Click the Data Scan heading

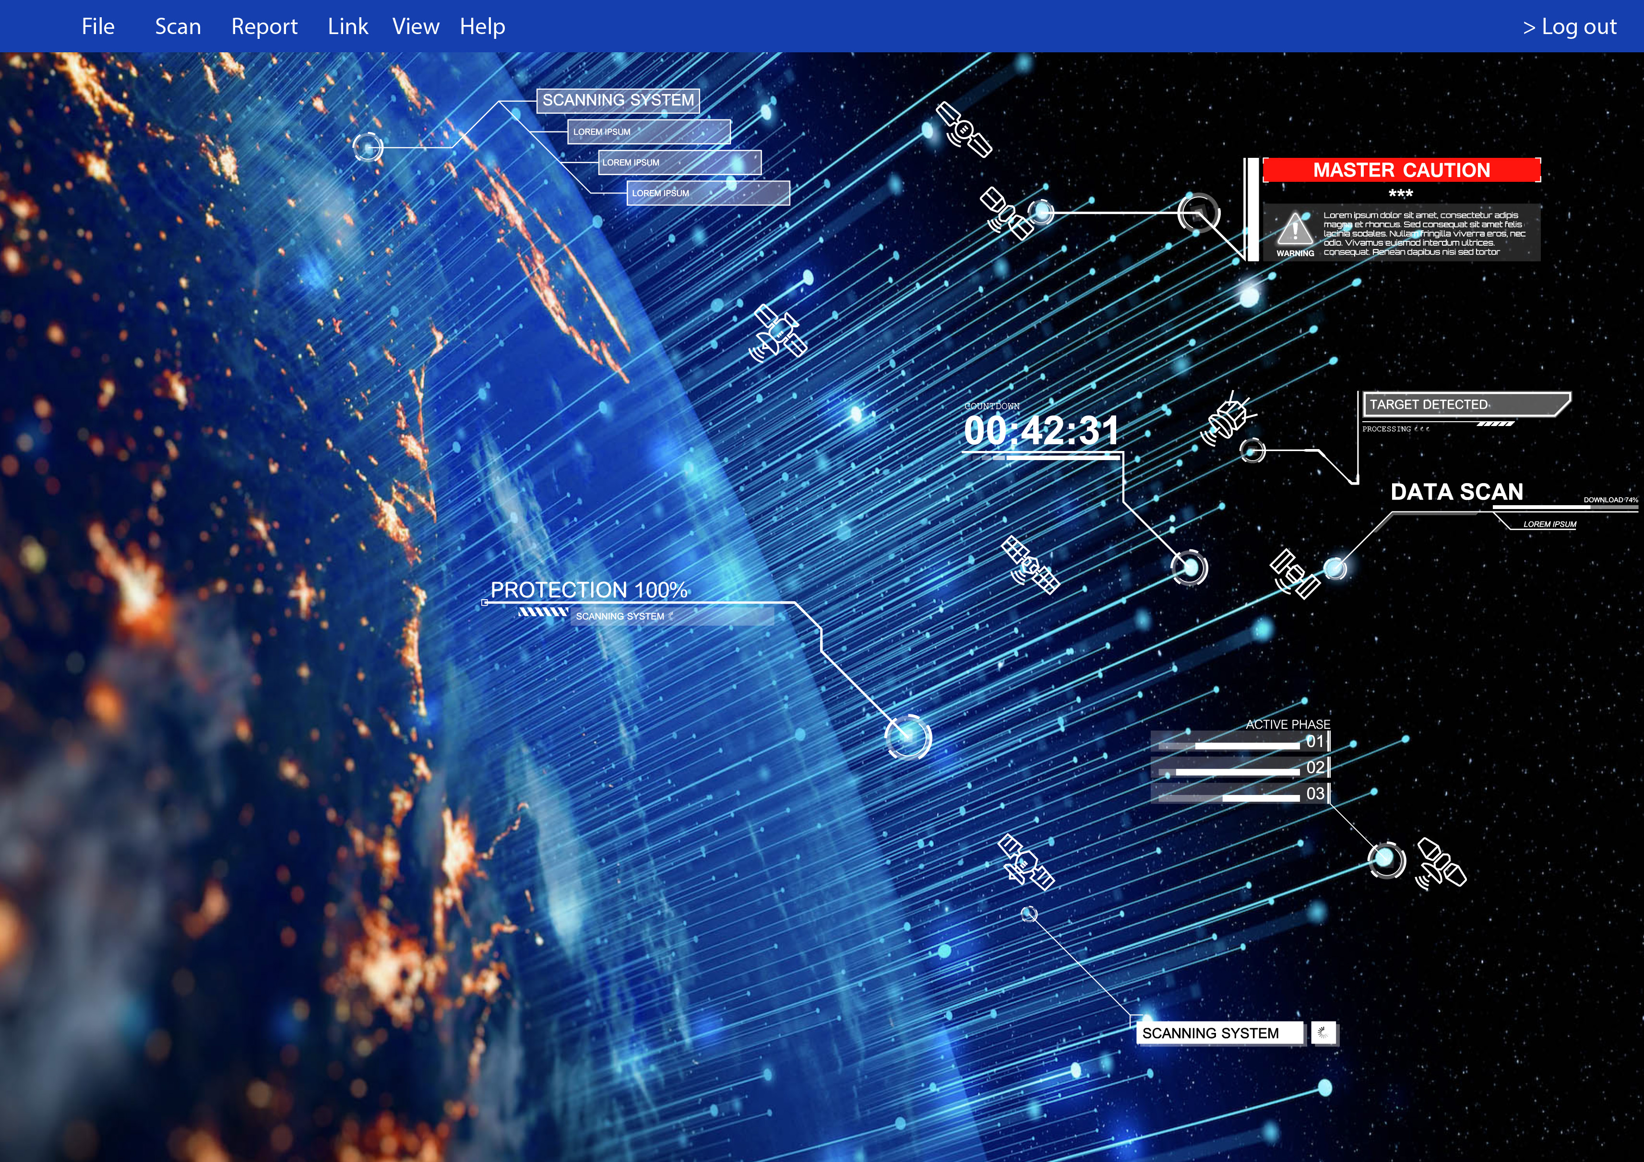(x=1456, y=492)
